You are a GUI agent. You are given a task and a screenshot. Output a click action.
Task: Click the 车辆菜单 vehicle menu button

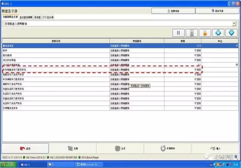pos(168,148)
